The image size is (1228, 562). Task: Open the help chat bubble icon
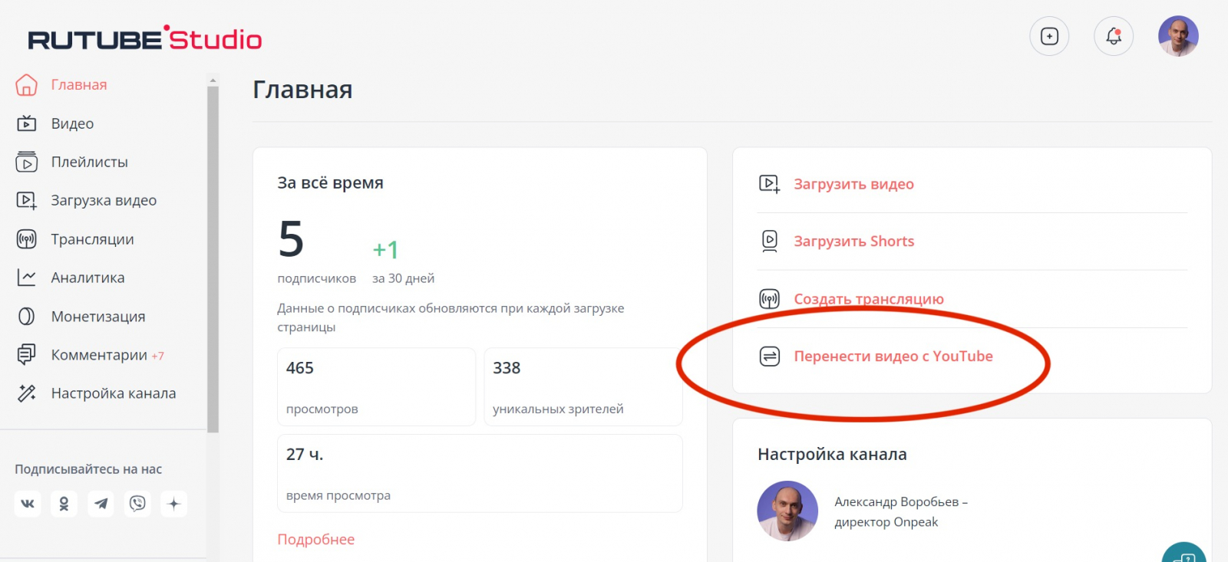tap(1184, 555)
